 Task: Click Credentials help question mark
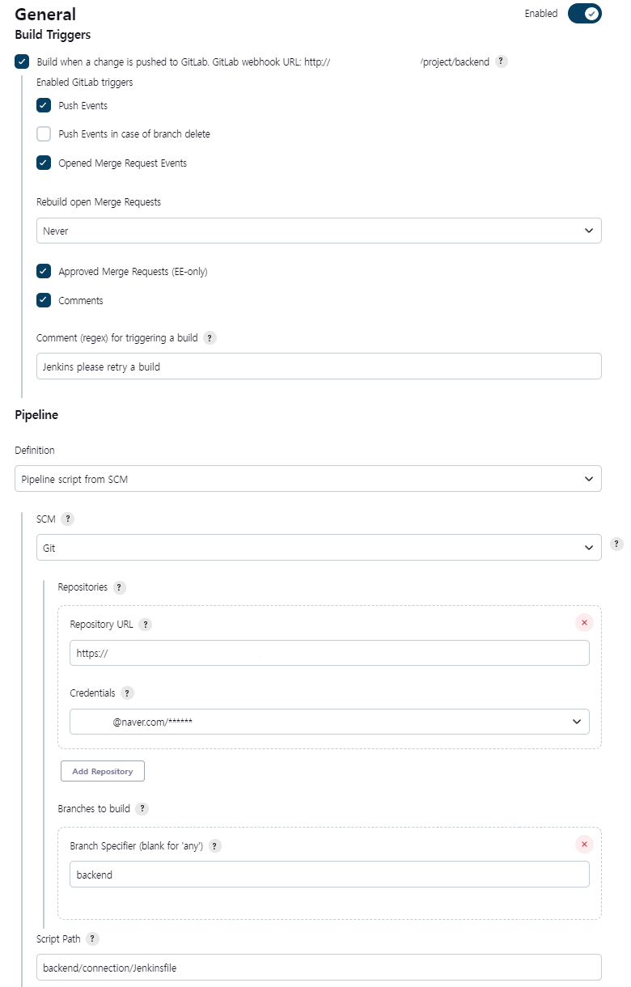pyautogui.click(x=127, y=693)
